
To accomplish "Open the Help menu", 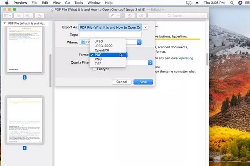I will coord(109,3).
